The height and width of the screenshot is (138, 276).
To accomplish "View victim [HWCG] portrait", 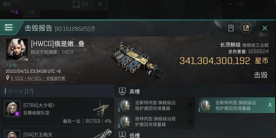I will (17, 50).
